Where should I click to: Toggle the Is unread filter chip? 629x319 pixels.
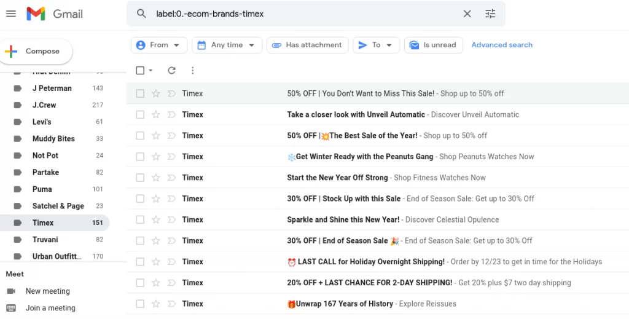click(x=433, y=45)
